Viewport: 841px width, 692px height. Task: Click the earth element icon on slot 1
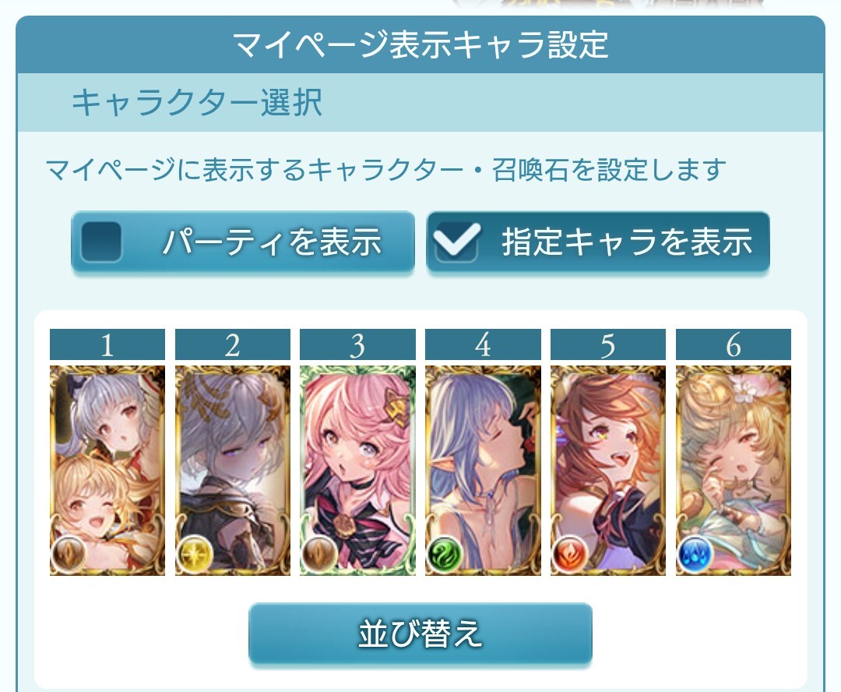[x=69, y=553]
